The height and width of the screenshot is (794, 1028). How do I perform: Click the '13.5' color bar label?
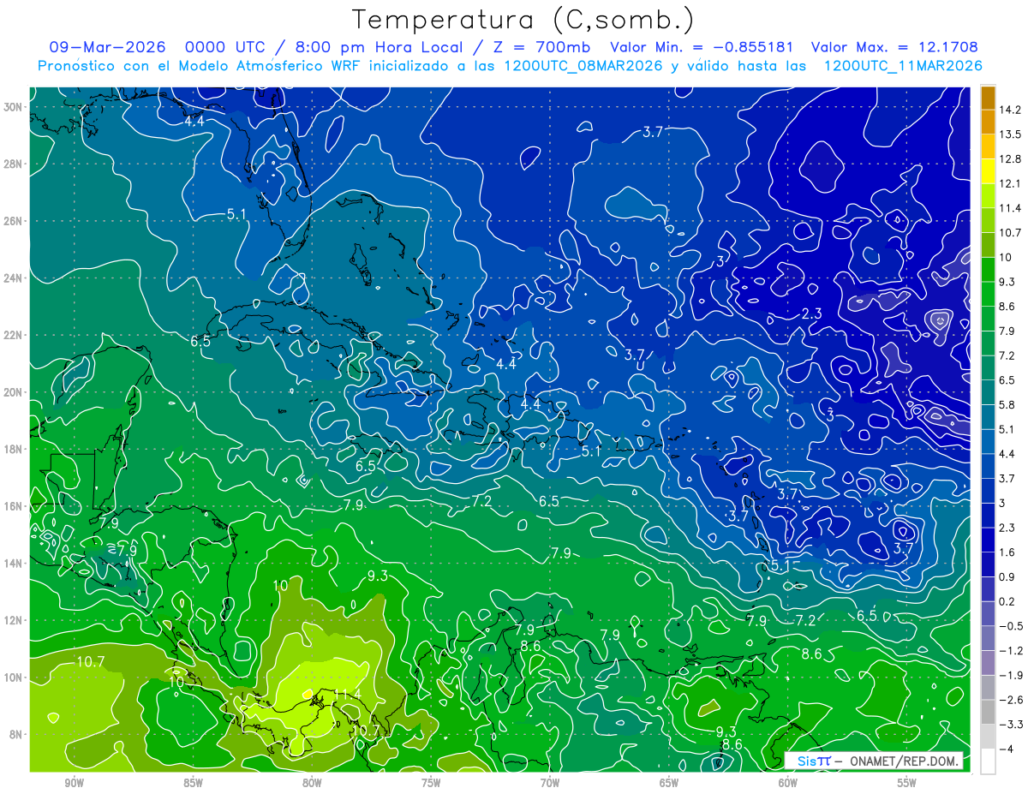[1009, 134]
